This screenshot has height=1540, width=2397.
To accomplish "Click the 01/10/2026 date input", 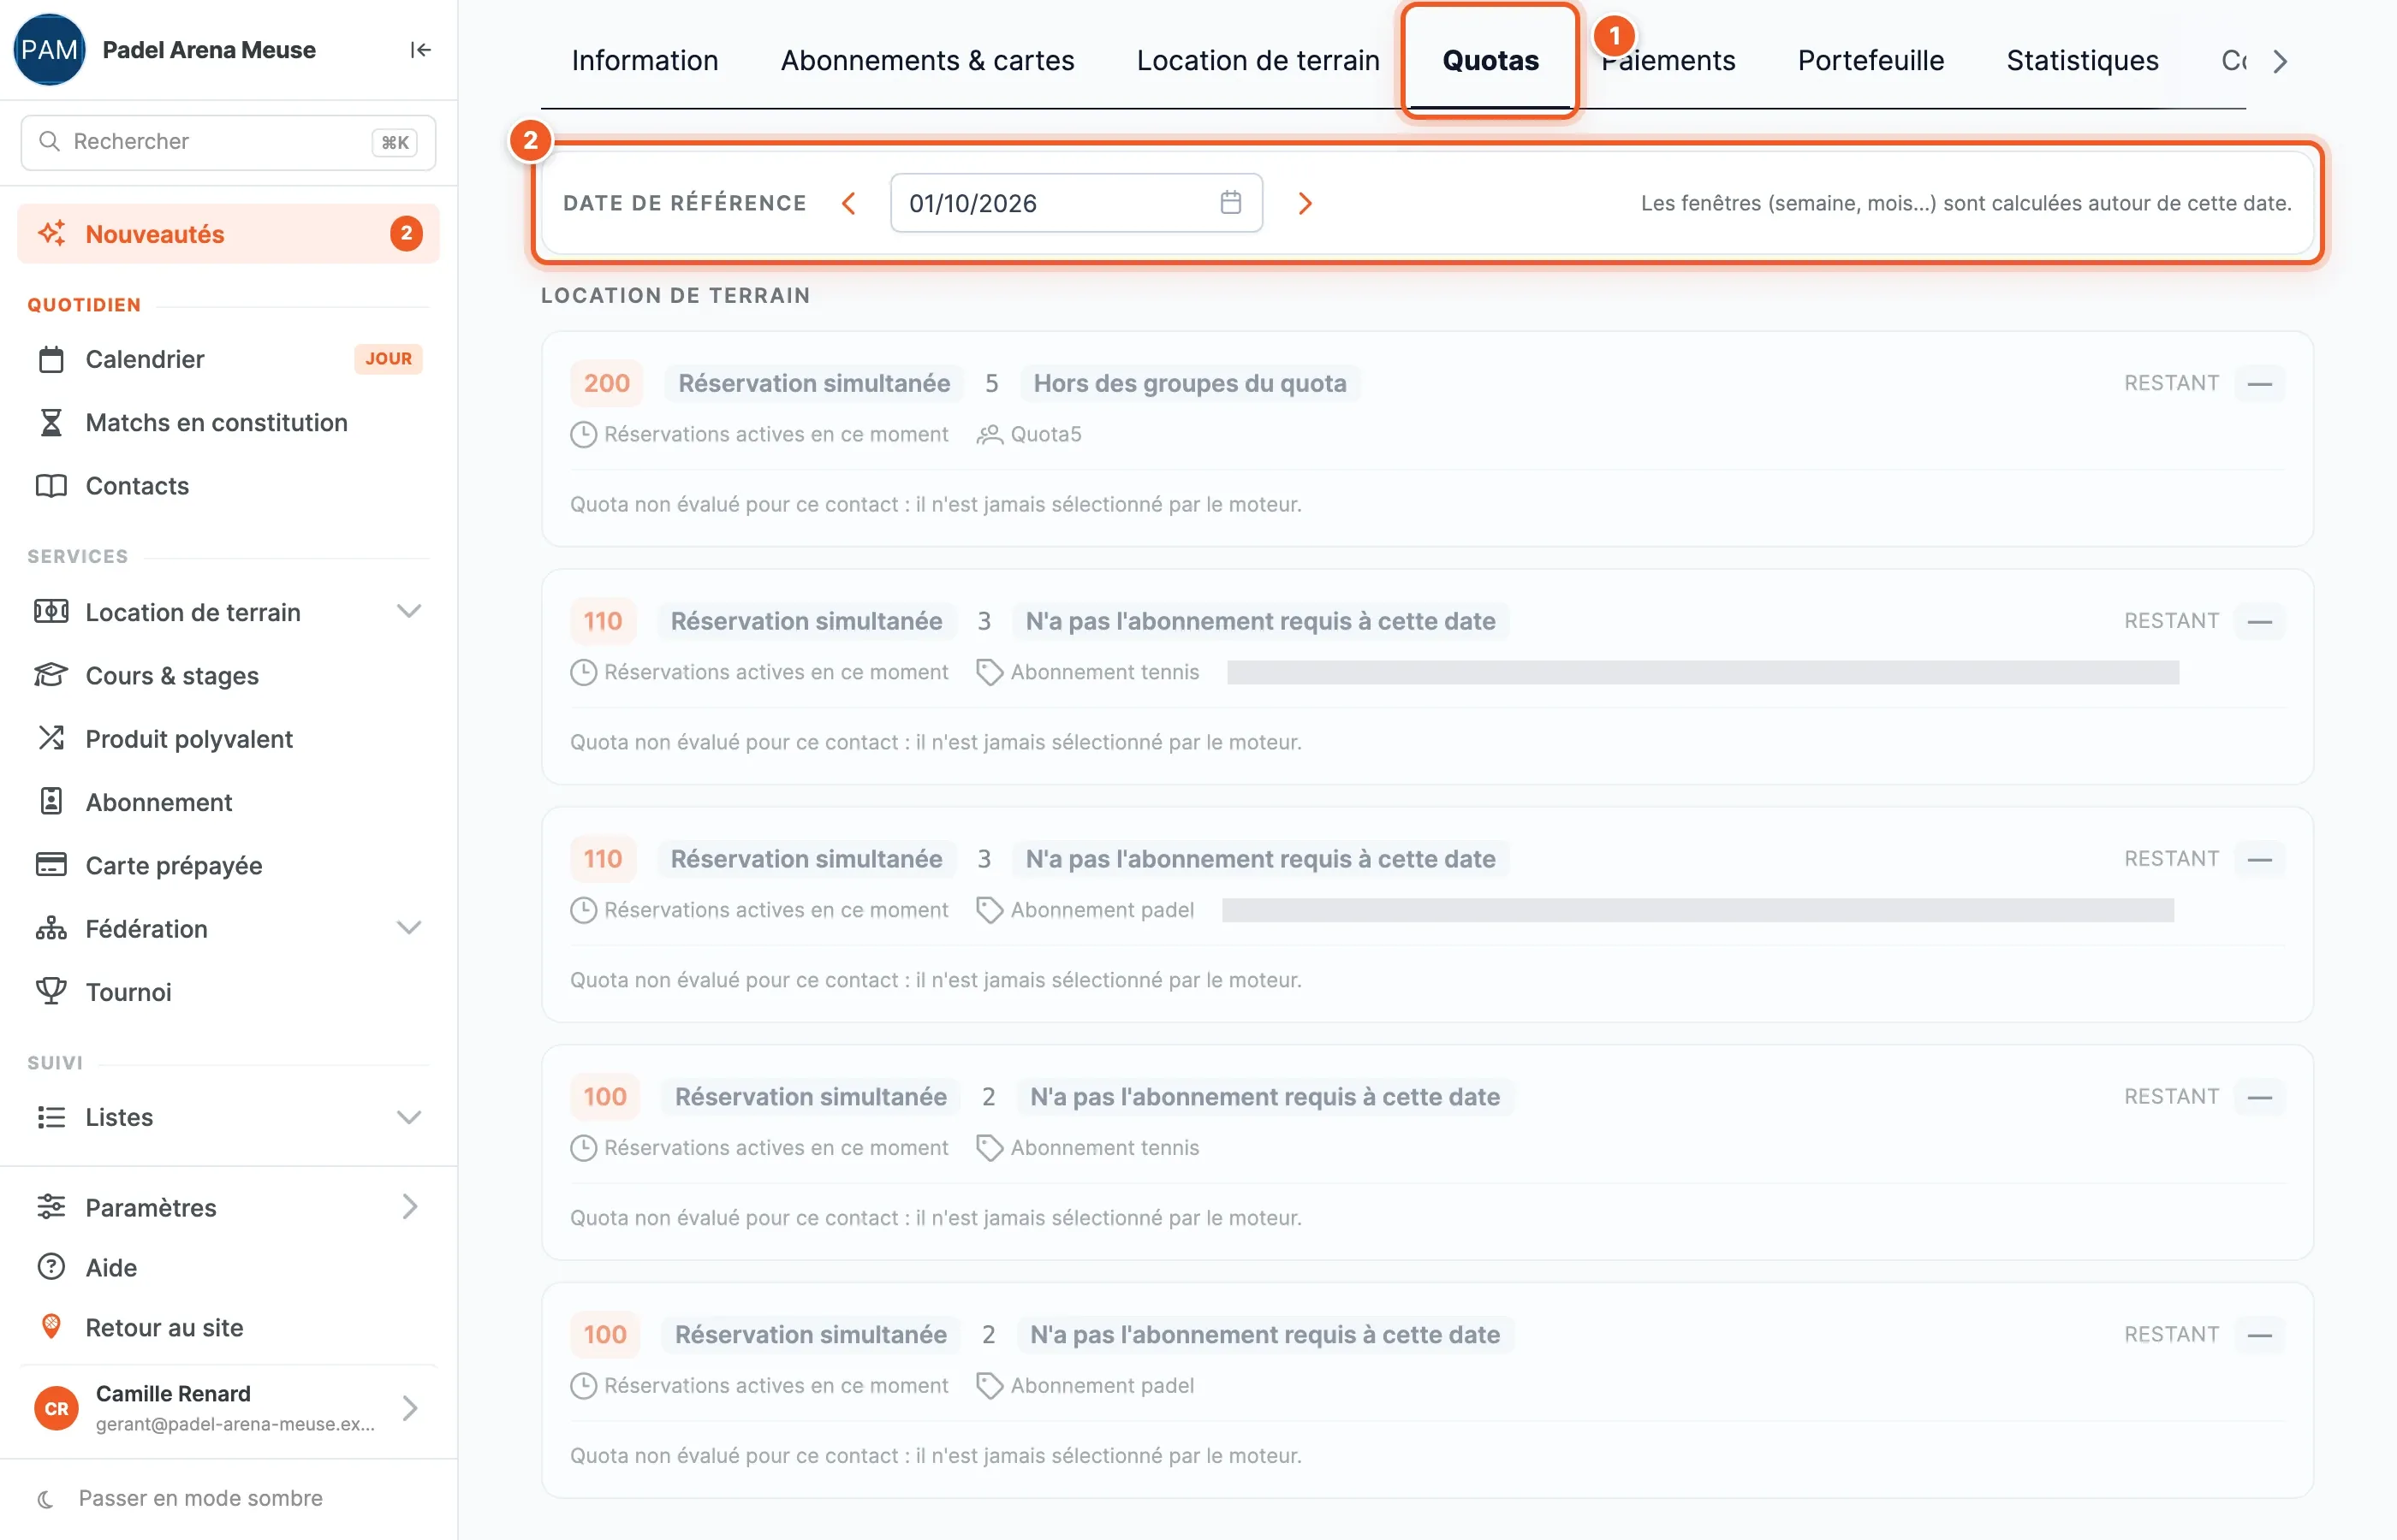I will pos(1075,203).
